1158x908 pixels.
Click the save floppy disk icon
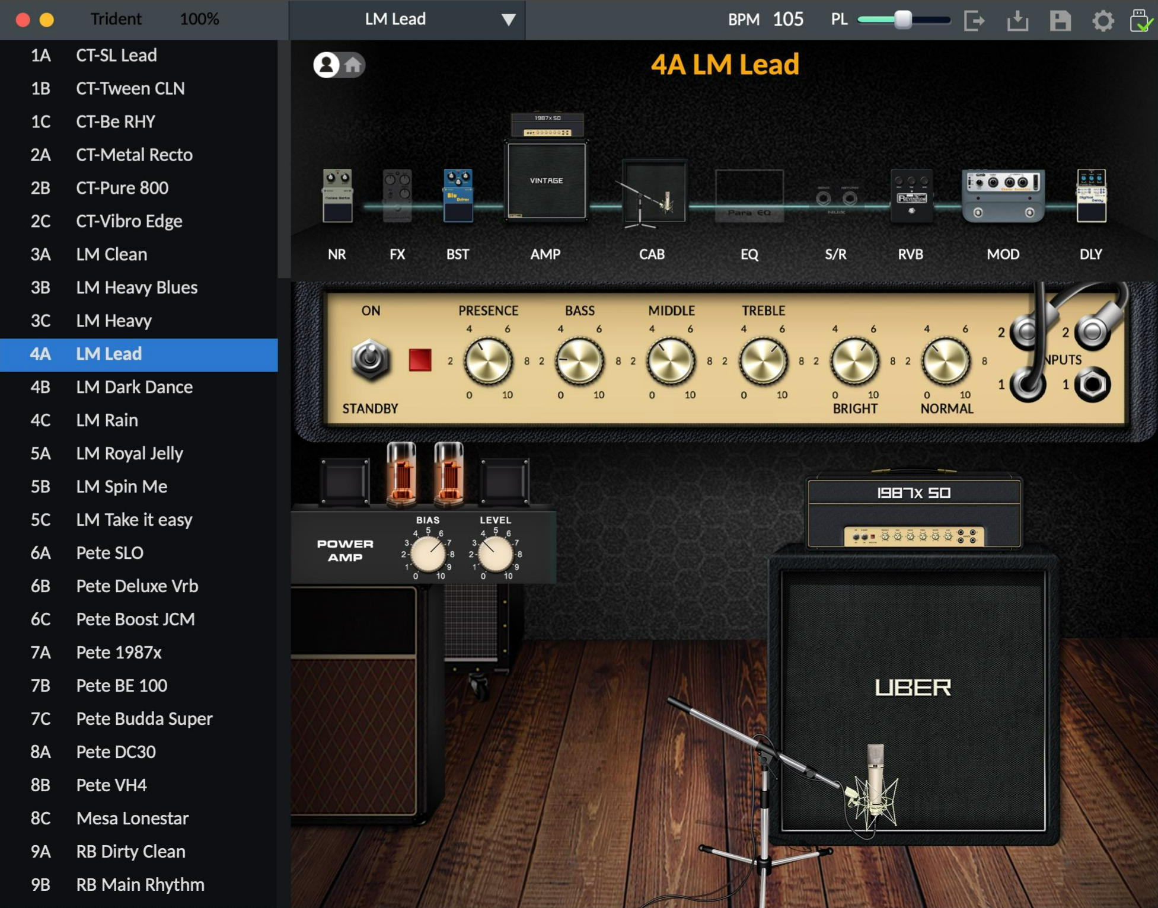click(1060, 21)
